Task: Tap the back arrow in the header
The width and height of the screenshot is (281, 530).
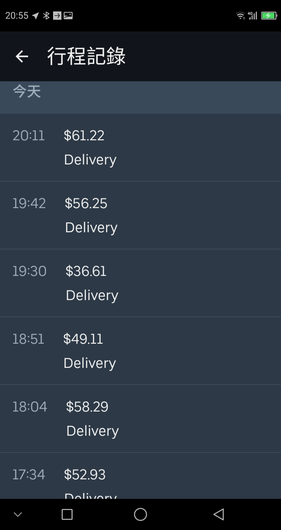Action: 22,57
